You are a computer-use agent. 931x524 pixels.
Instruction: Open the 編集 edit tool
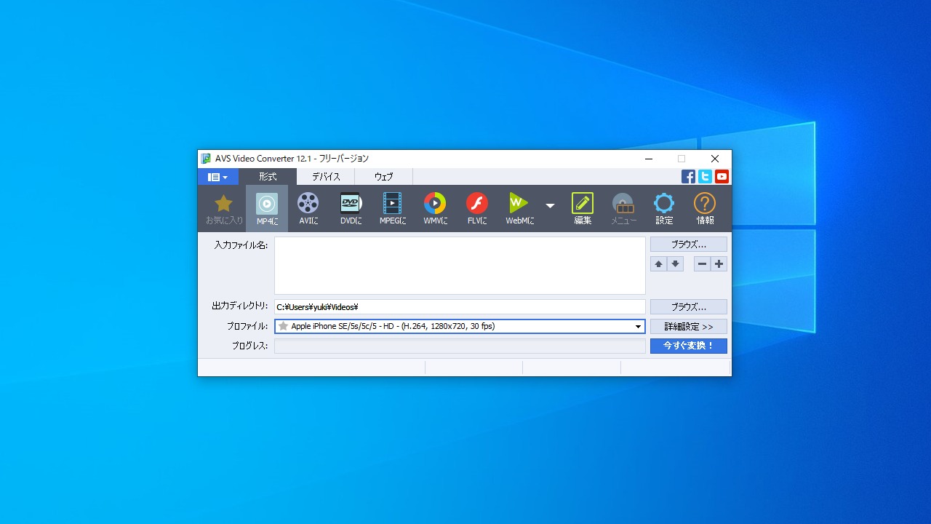pyautogui.click(x=583, y=209)
